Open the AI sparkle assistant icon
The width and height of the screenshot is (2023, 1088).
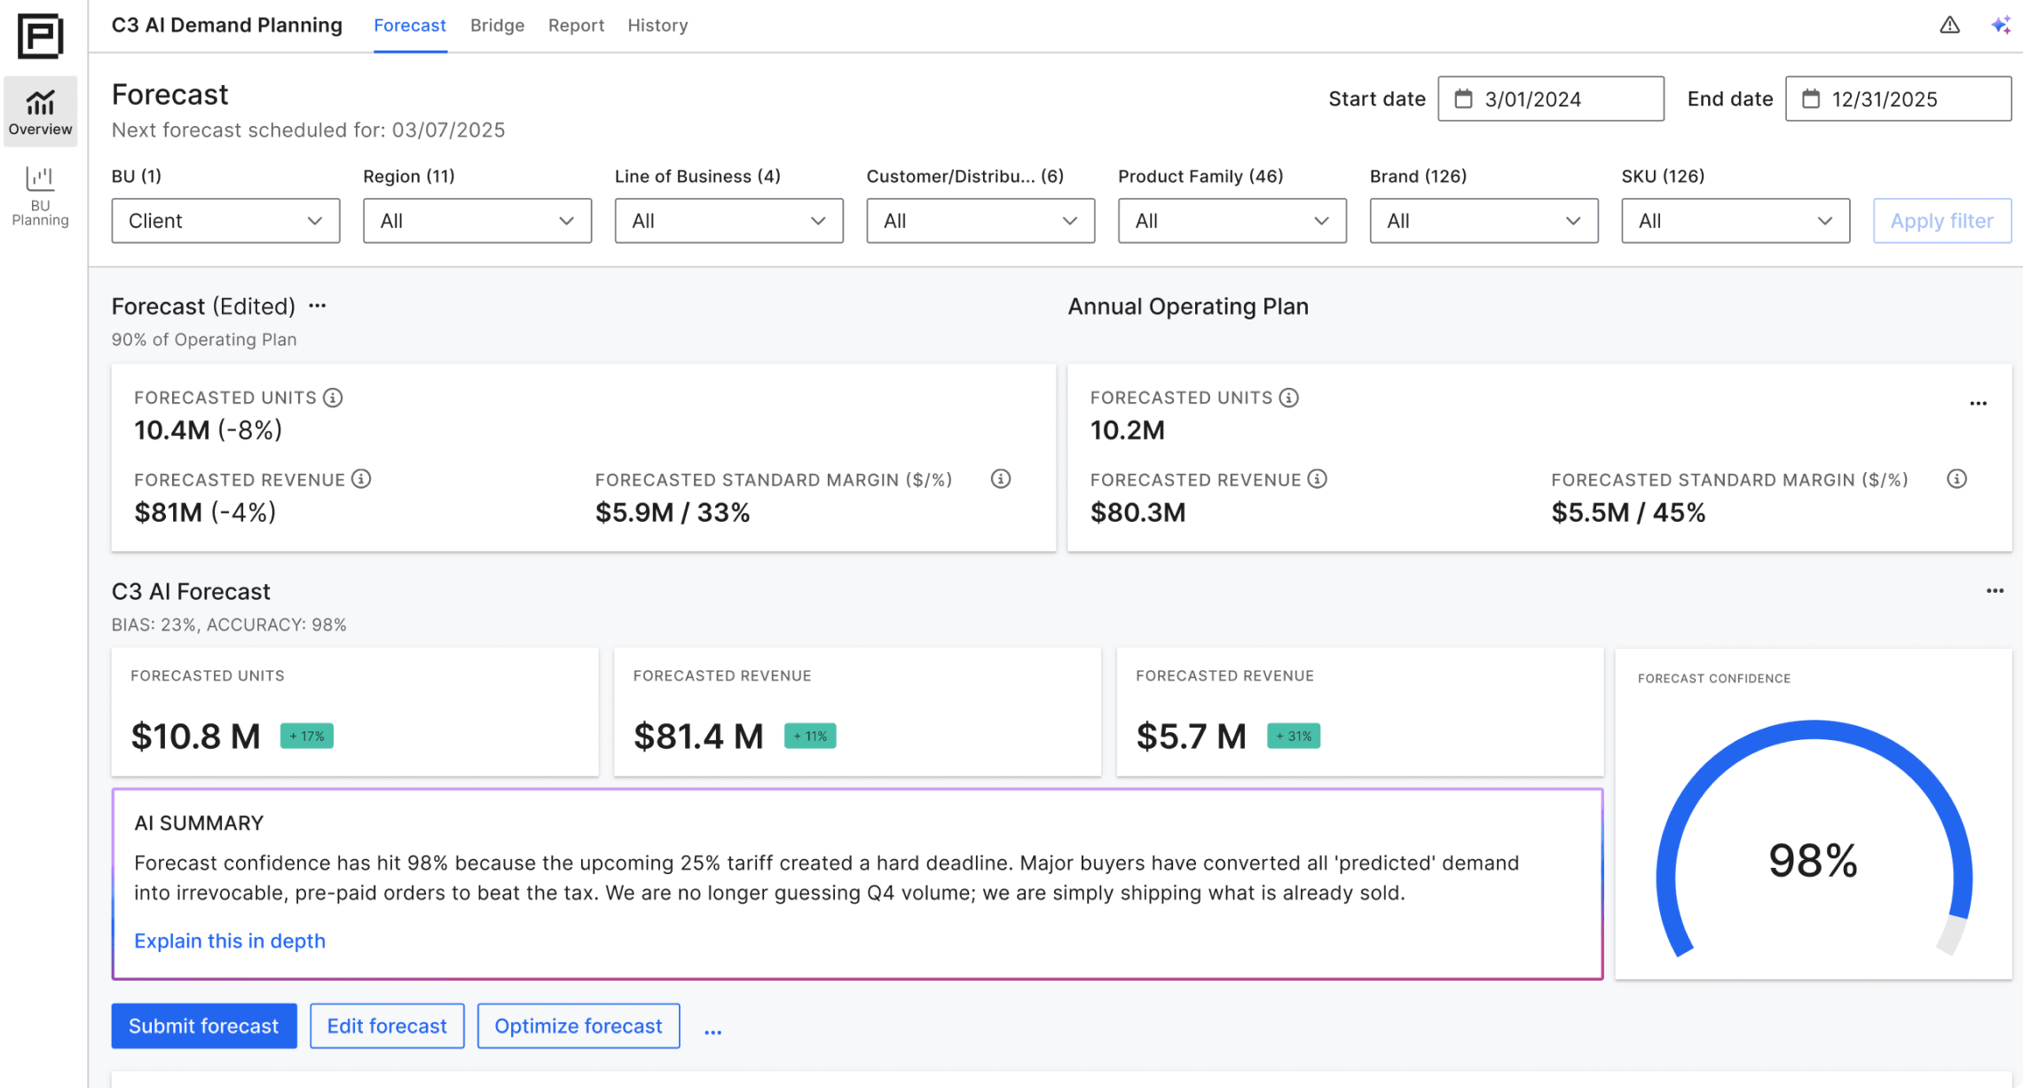click(2001, 25)
